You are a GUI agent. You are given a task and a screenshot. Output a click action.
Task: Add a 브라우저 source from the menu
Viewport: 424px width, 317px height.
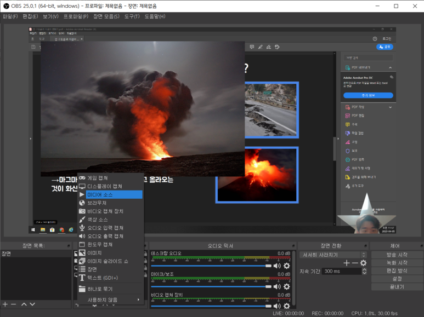pyautogui.click(x=110, y=203)
